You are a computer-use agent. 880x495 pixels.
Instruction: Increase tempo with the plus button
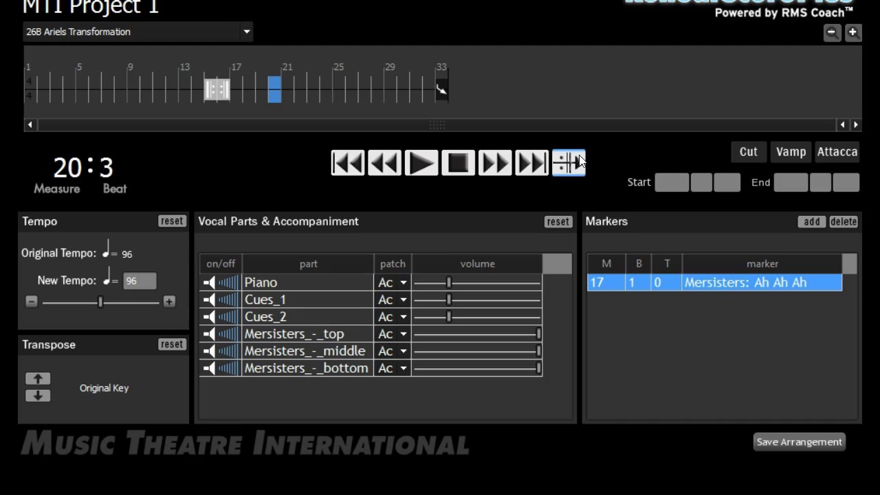169,302
